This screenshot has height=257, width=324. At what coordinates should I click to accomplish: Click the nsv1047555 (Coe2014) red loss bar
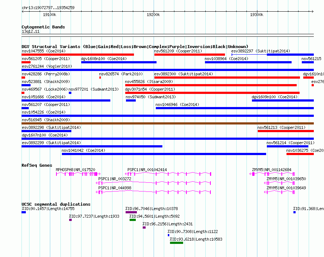tap(78, 55)
